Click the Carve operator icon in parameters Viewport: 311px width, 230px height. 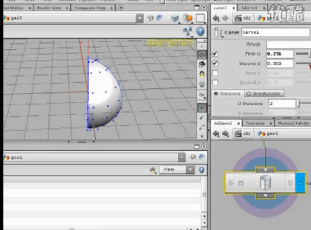[219, 32]
